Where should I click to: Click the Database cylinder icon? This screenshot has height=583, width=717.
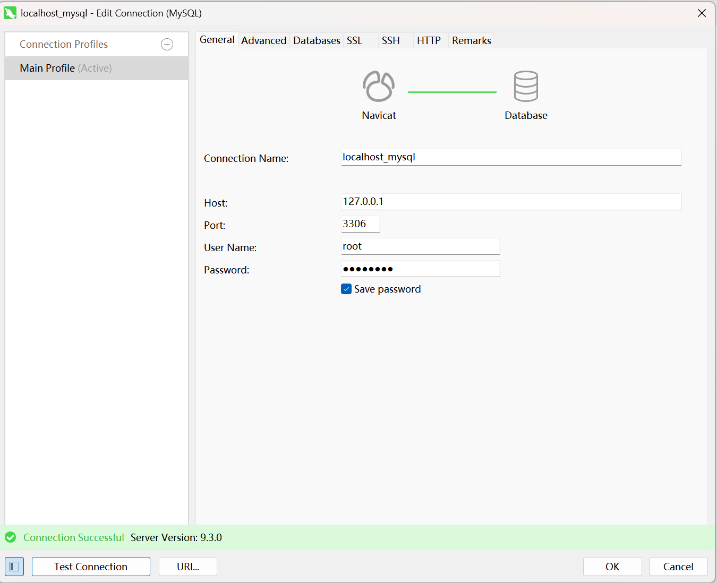tap(526, 86)
